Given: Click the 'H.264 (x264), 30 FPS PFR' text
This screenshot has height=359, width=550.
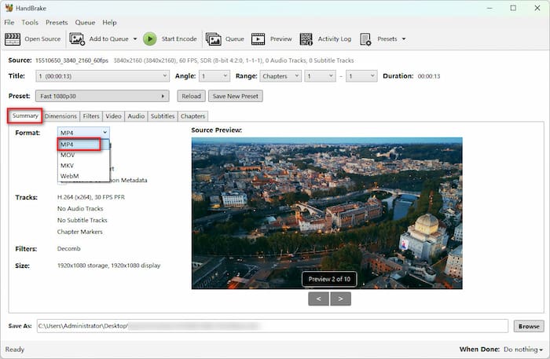Looking at the screenshot, I should coord(91,197).
